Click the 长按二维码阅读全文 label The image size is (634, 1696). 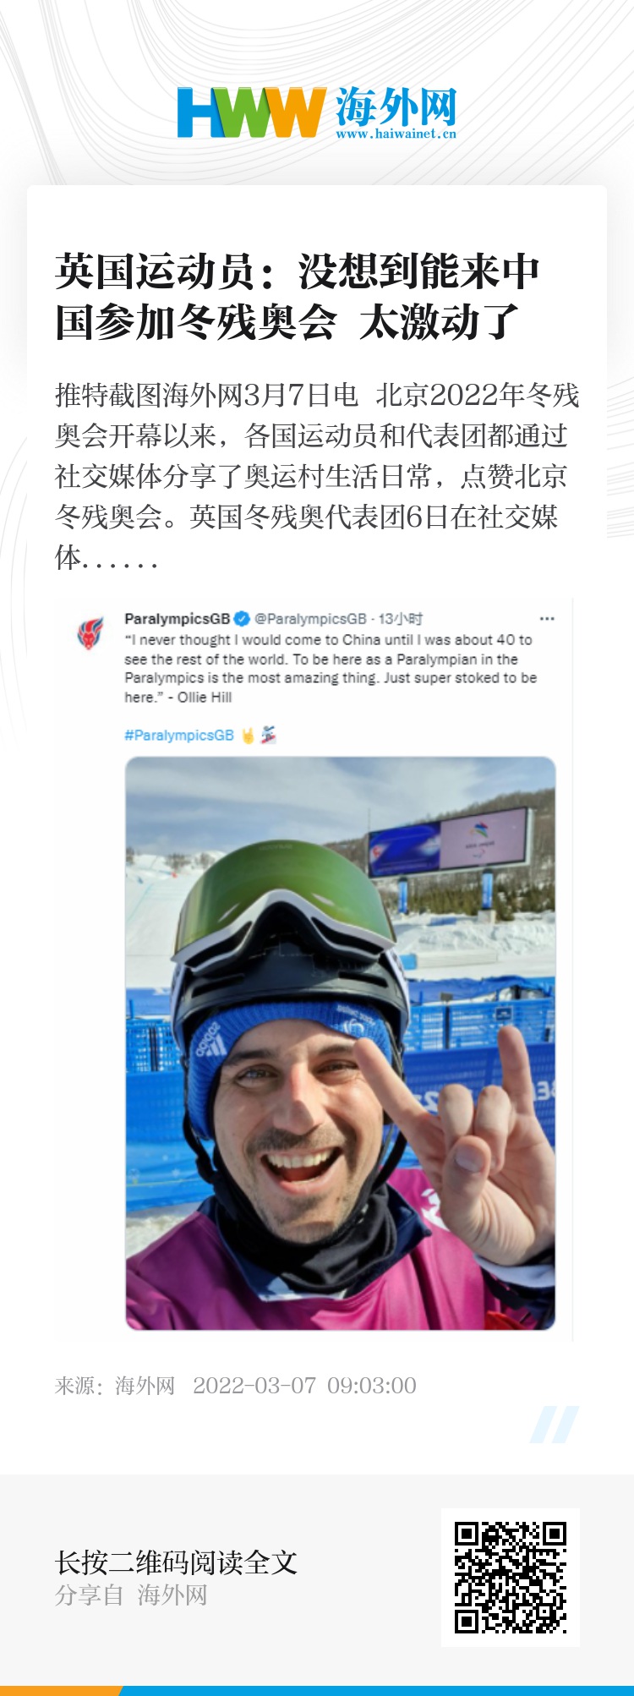click(x=176, y=1562)
